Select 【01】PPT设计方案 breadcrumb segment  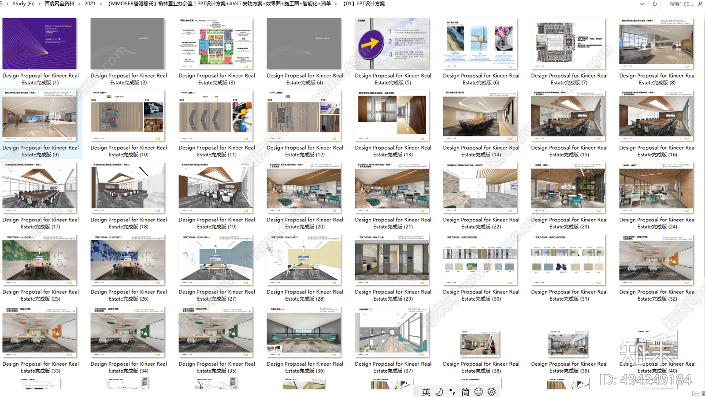point(364,4)
